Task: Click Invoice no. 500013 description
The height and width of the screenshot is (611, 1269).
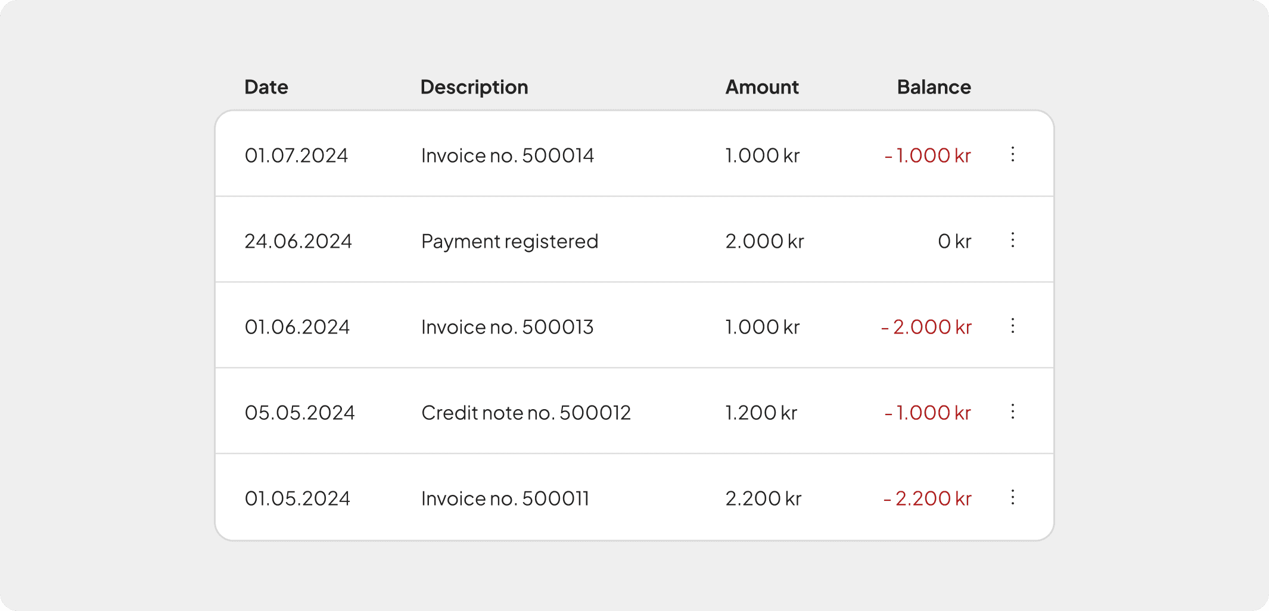Action: (x=508, y=327)
